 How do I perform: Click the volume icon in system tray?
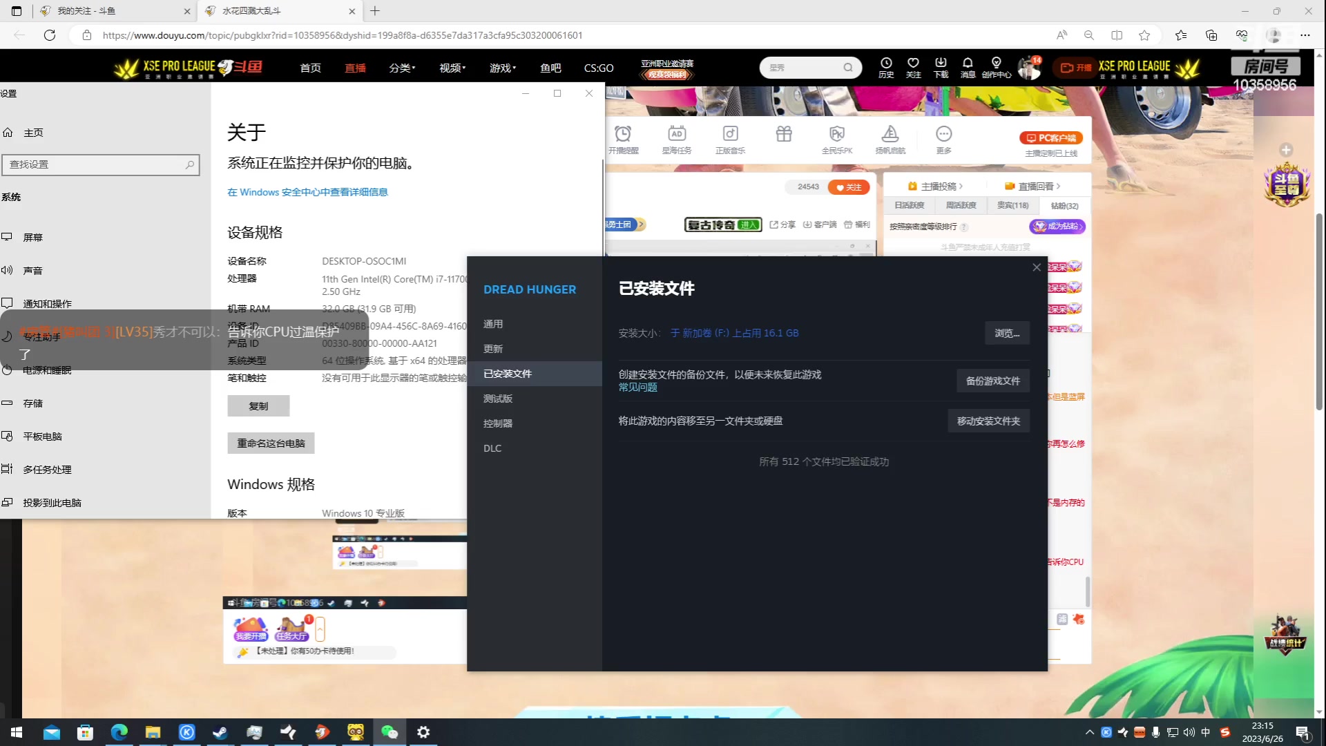pos(1189,732)
